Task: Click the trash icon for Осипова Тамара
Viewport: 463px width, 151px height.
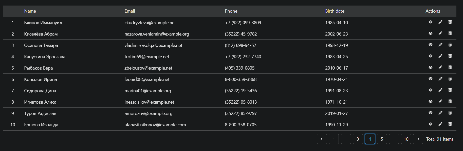Action: (450, 45)
